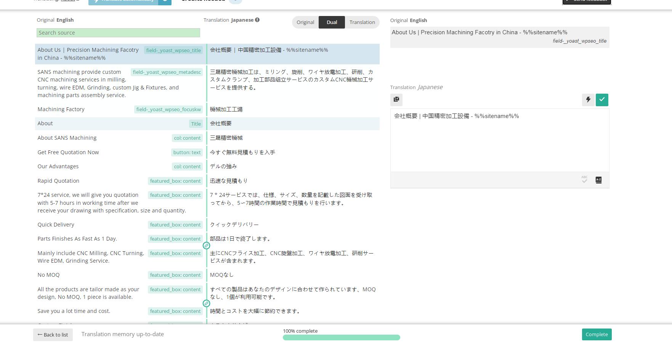Click translation '時間とコストを大幅に節約できます。'
This screenshot has height=343, width=672.
[255, 311]
